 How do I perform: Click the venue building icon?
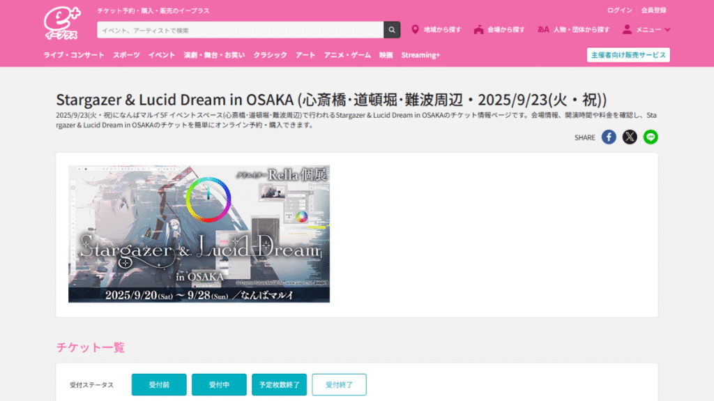[478, 29]
